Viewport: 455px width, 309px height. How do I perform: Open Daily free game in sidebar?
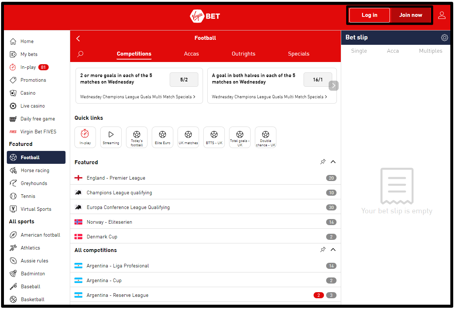coord(36,119)
